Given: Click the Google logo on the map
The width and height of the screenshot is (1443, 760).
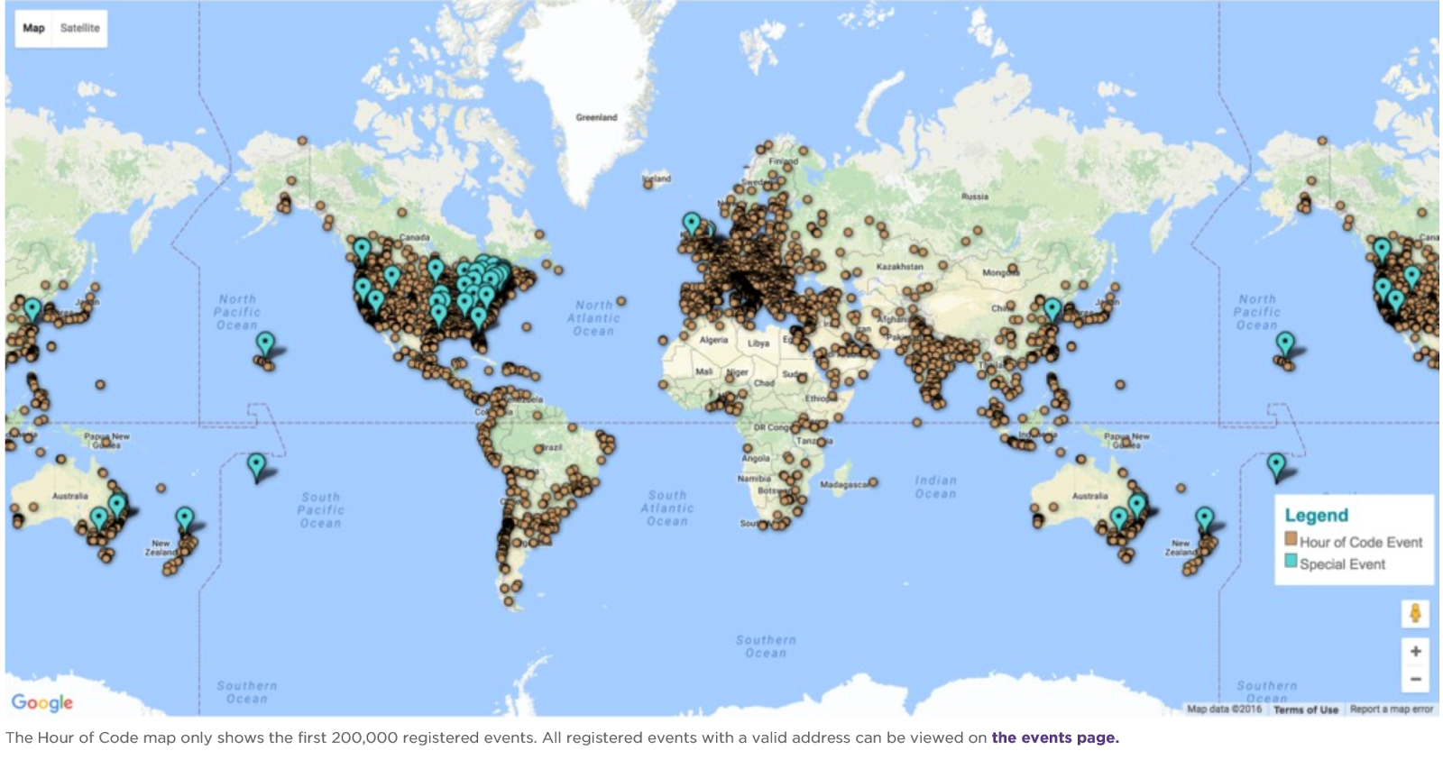Looking at the screenshot, I should pos(41,702).
